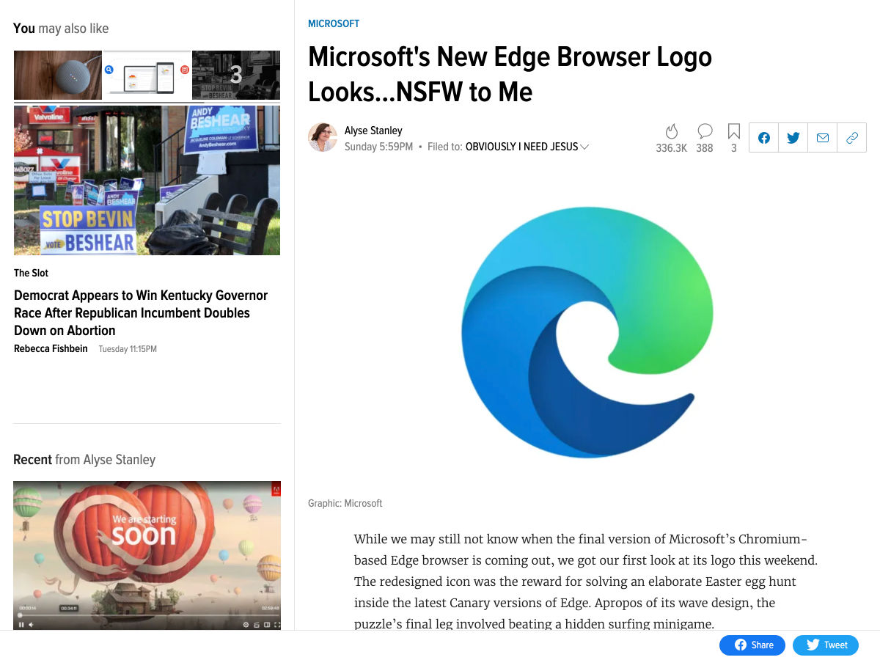Expand the 'Filed to' dropdown chevron

click(584, 147)
